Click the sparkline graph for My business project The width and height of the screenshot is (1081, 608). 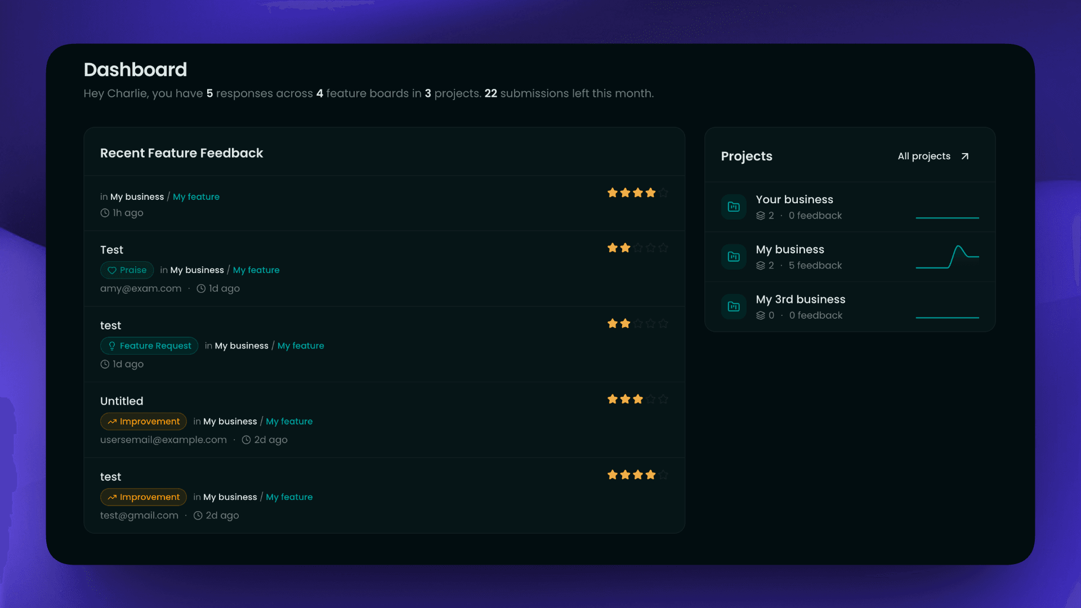point(948,257)
